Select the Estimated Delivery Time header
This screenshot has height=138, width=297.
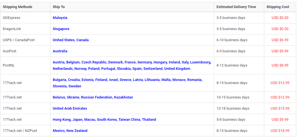(236, 7)
